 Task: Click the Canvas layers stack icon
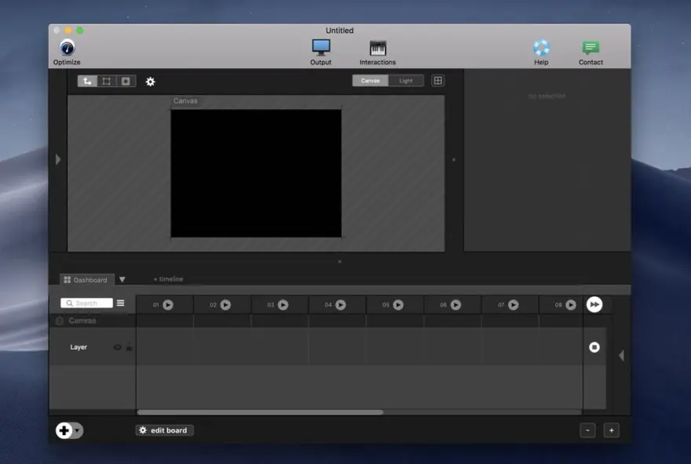pyautogui.click(x=60, y=321)
